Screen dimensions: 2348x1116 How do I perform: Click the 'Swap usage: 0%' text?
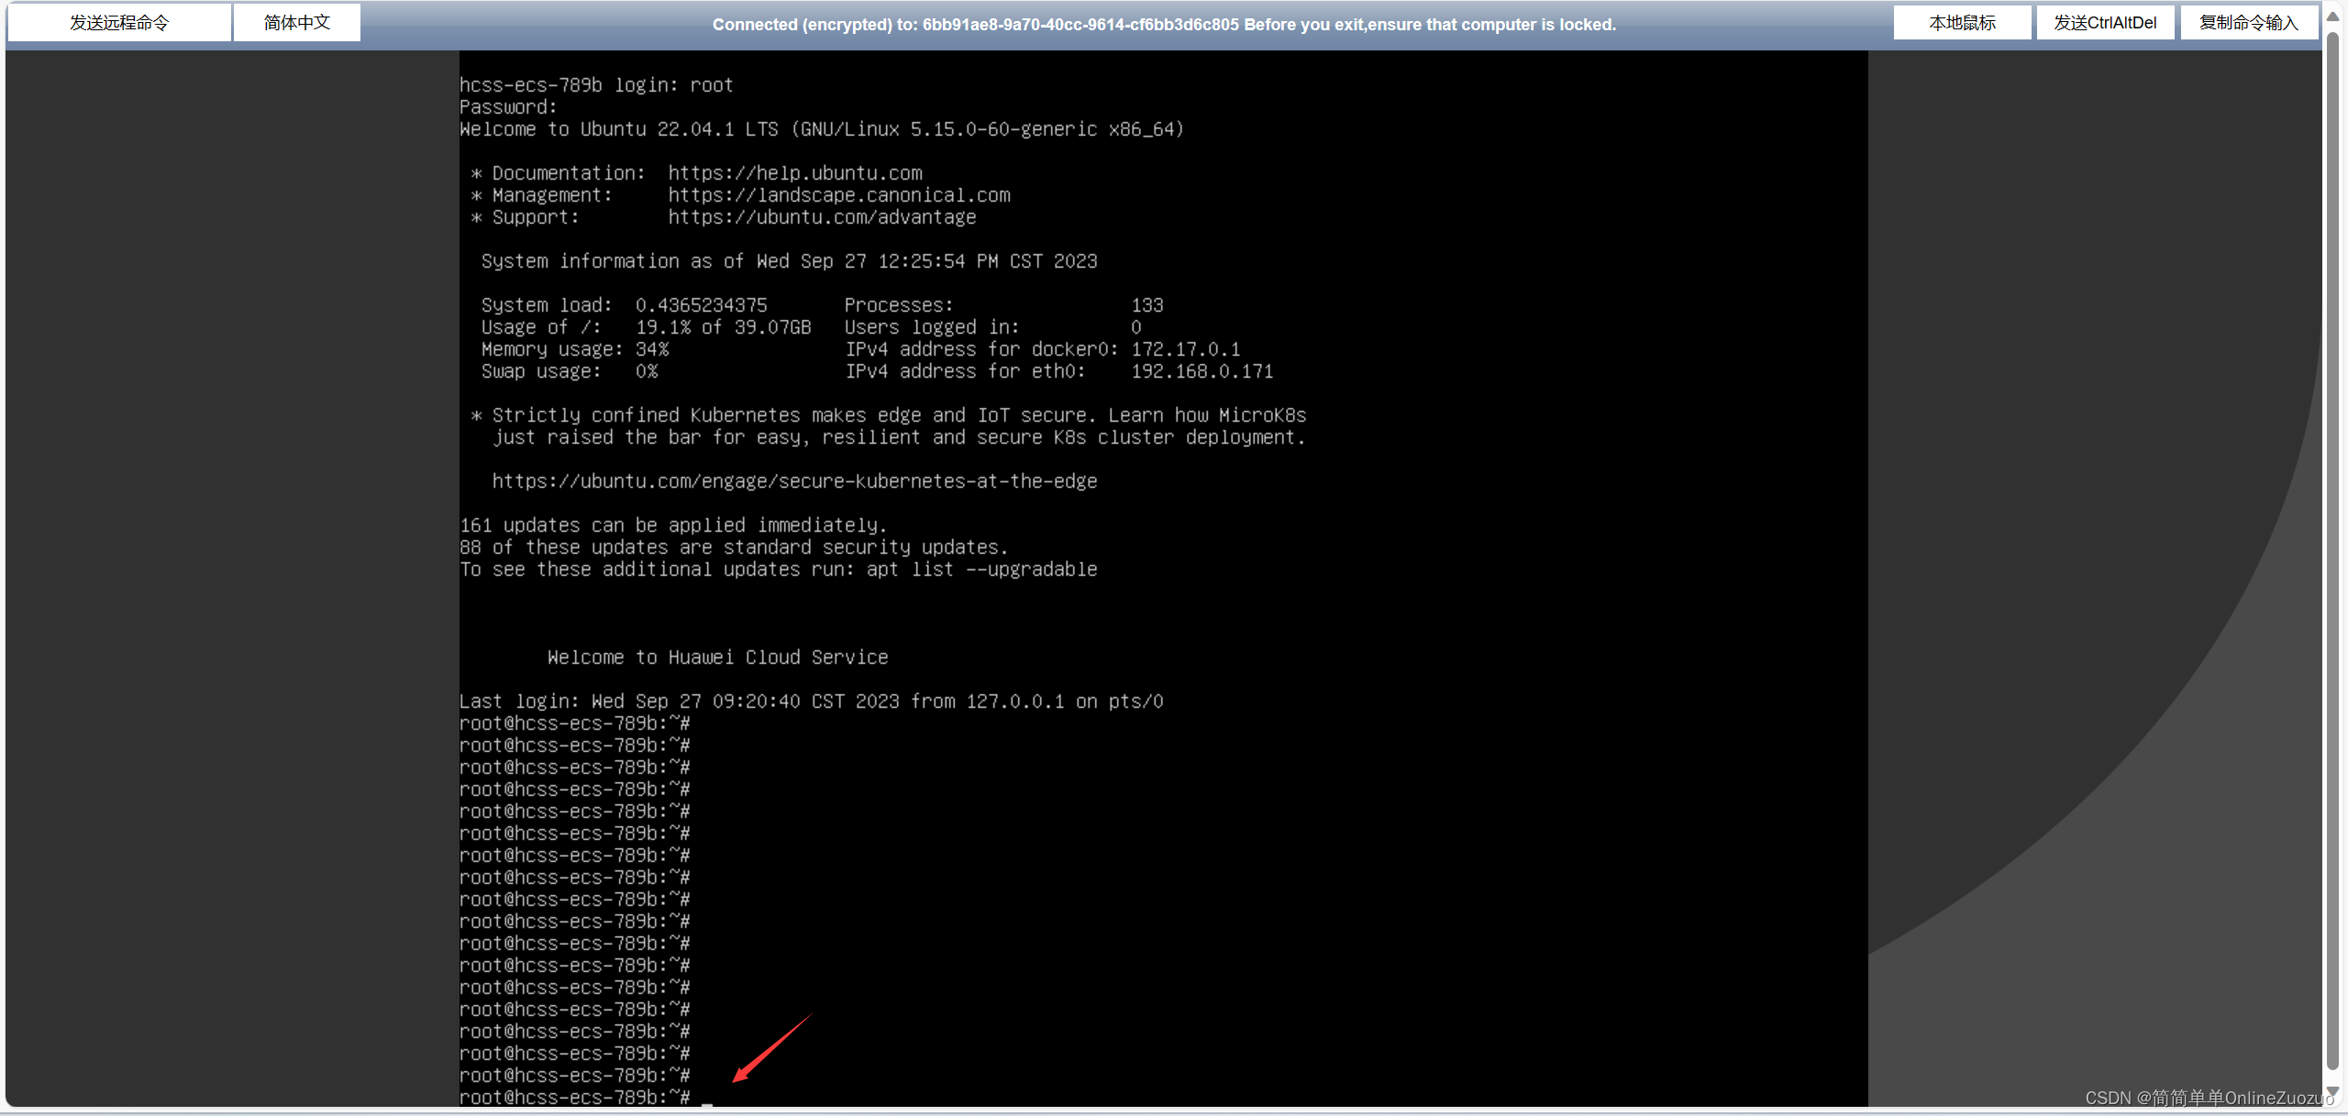tap(570, 371)
